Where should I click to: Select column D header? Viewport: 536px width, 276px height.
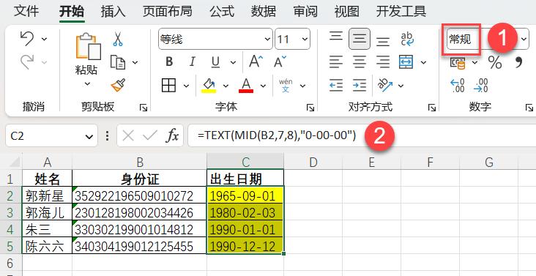[313, 163]
